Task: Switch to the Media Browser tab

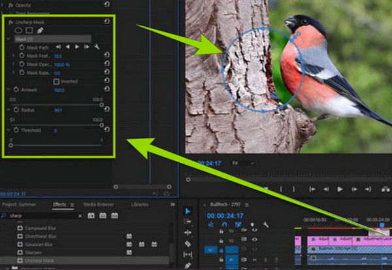Action: click(x=99, y=205)
